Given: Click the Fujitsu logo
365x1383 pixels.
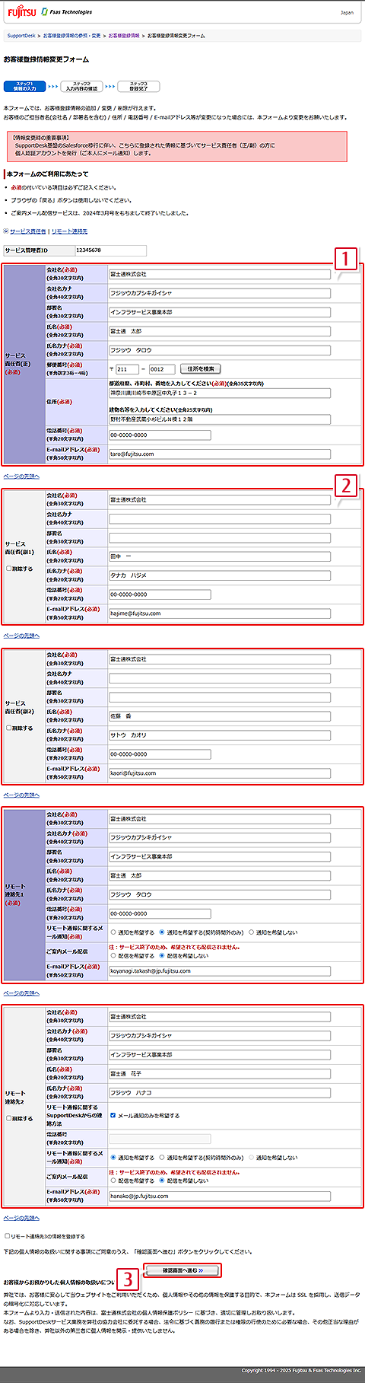Looking at the screenshot, I should [22, 12].
